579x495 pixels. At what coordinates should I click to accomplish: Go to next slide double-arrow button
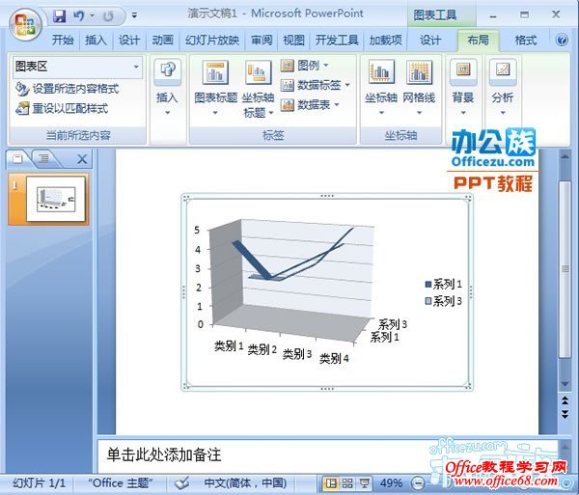(x=565, y=414)
